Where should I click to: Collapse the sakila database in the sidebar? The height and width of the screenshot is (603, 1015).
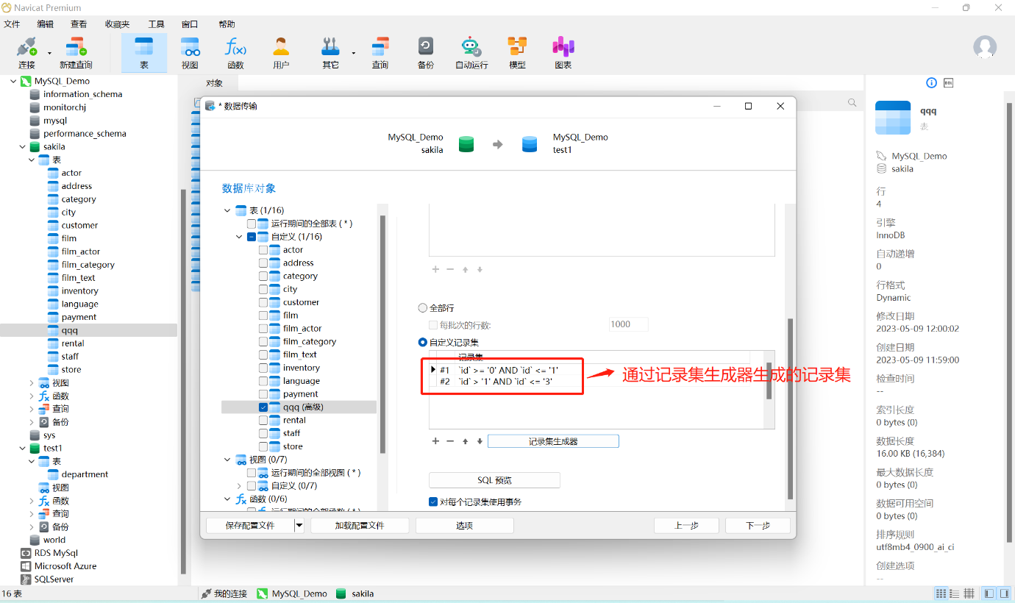click(x=23, y=147)
